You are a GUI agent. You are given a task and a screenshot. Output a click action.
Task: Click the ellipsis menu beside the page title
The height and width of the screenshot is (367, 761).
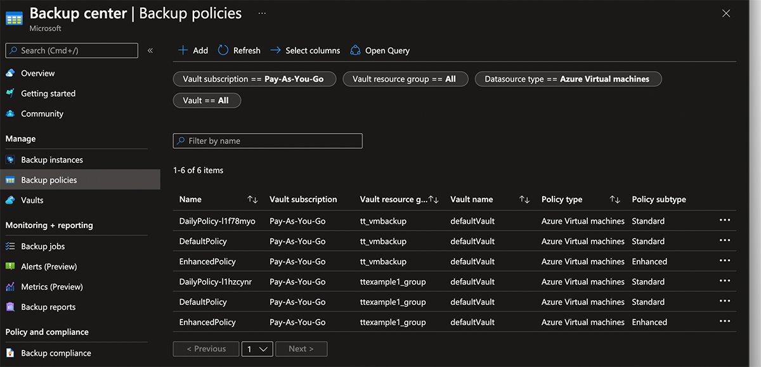(262, 13)
